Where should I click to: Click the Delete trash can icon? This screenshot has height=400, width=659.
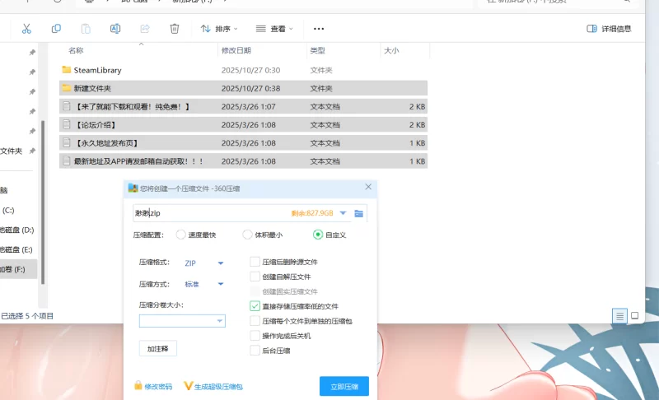(175, 29)
